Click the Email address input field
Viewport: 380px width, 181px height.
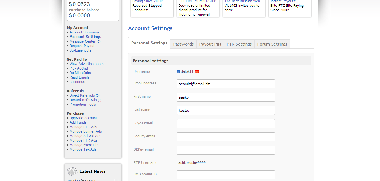(226, 84)
